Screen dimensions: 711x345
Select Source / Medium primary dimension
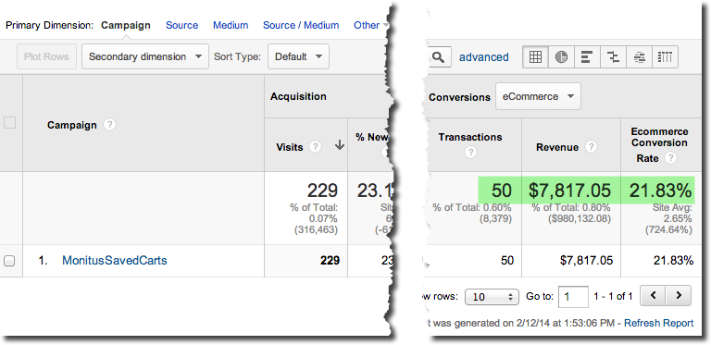pyautogui.click(x=301, y=25)
